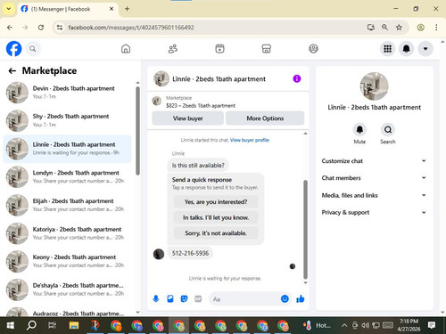Choose a sticker icon in composer
The image size is (446, 334).
coord(184,298)
